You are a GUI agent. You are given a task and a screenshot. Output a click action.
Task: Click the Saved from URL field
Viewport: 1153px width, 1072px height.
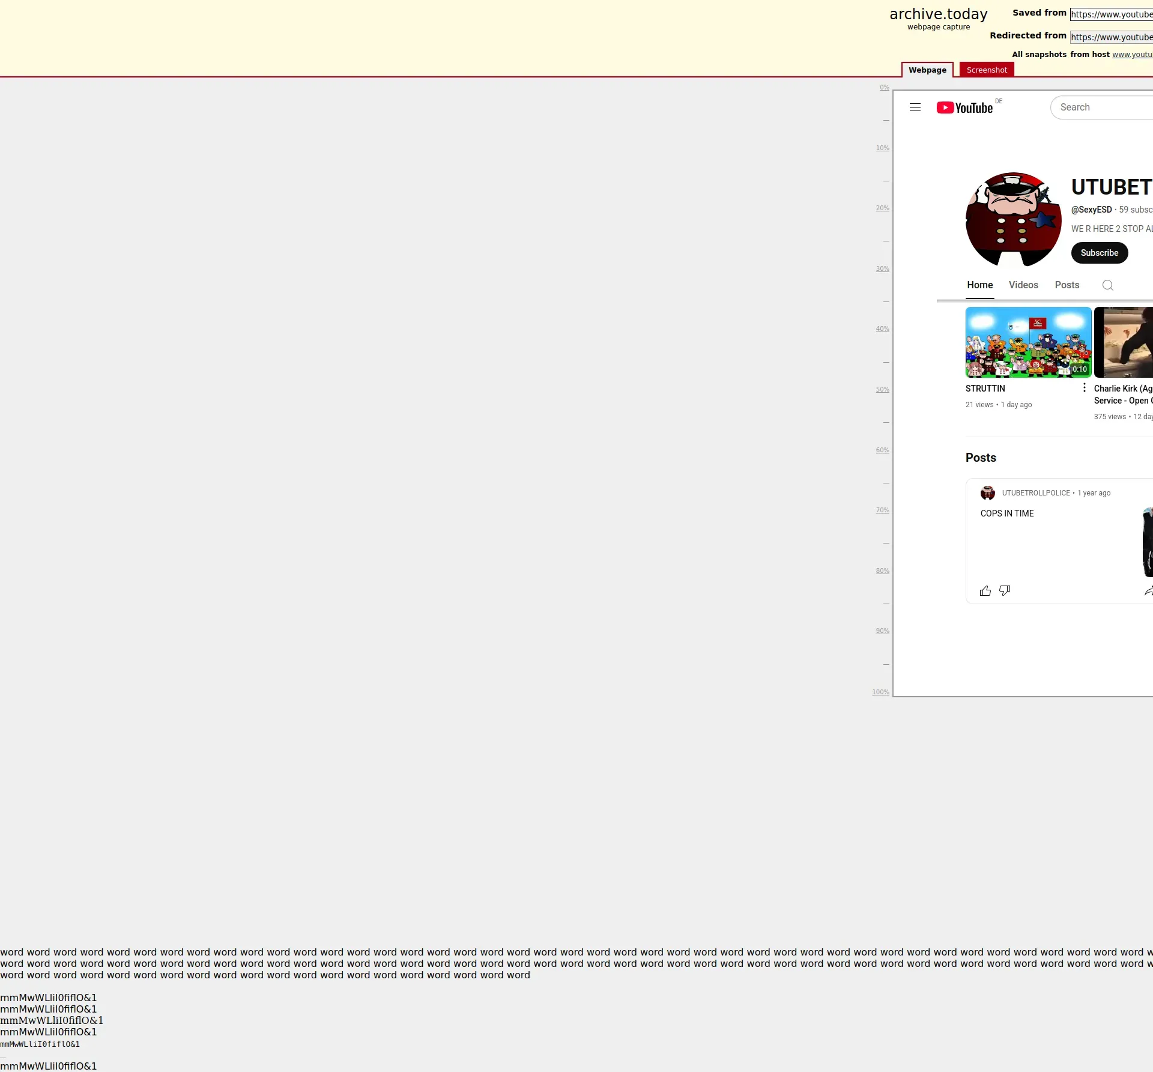point(1111,14)
